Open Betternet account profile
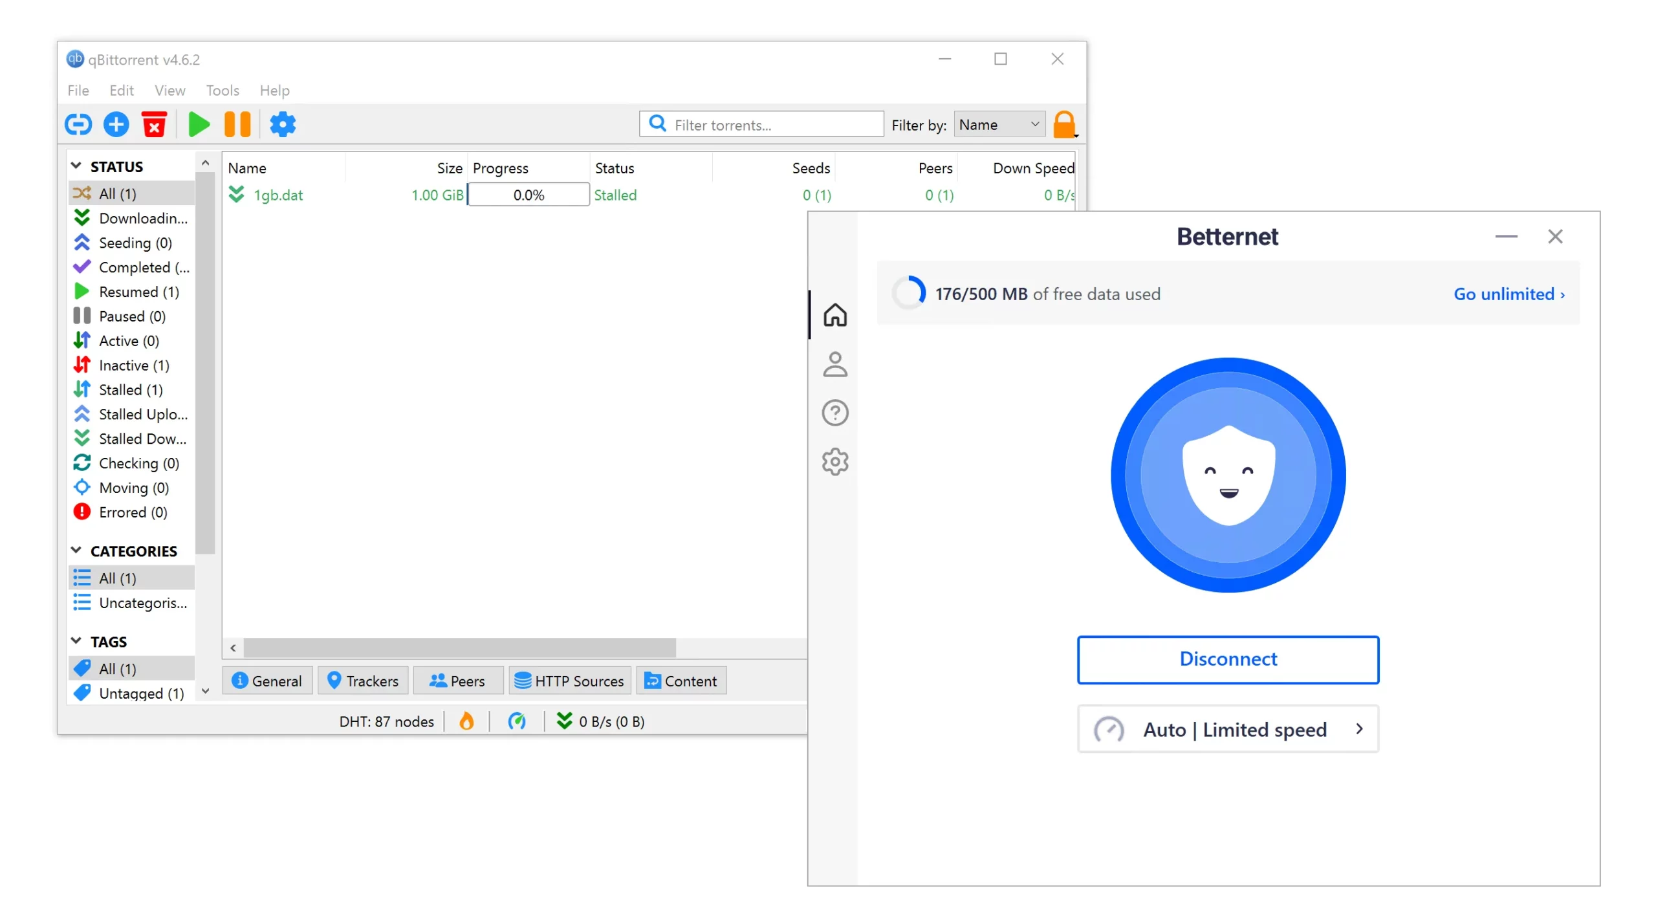The width and height of the screenshot is (1656, 916). pos(836,364)
